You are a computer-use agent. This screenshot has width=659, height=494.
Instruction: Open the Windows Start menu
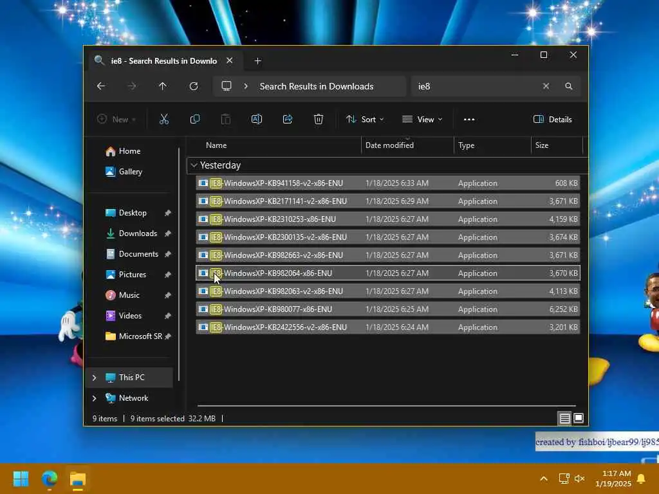pos(21,479)
